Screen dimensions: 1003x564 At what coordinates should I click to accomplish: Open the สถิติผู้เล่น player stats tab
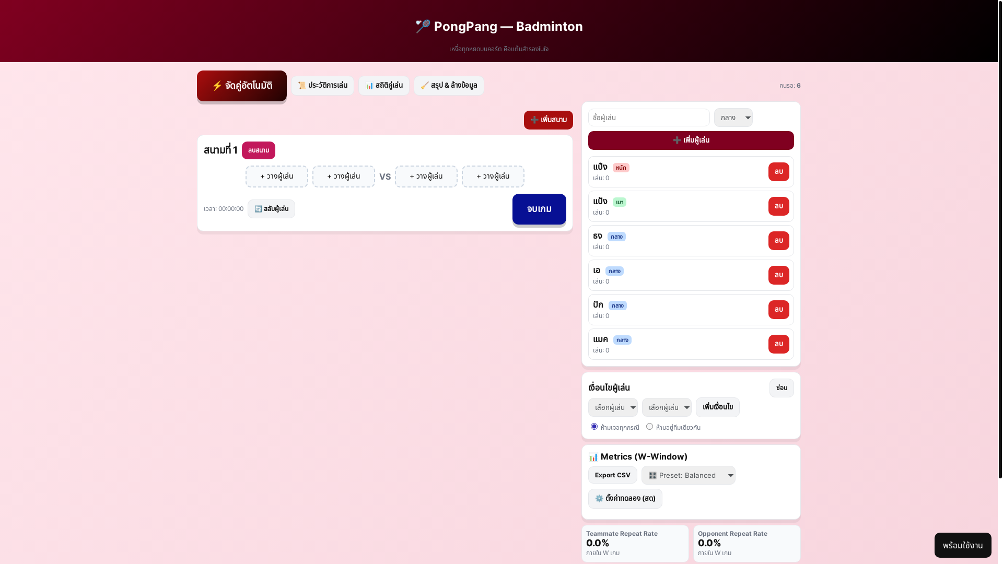pos(383,86)
